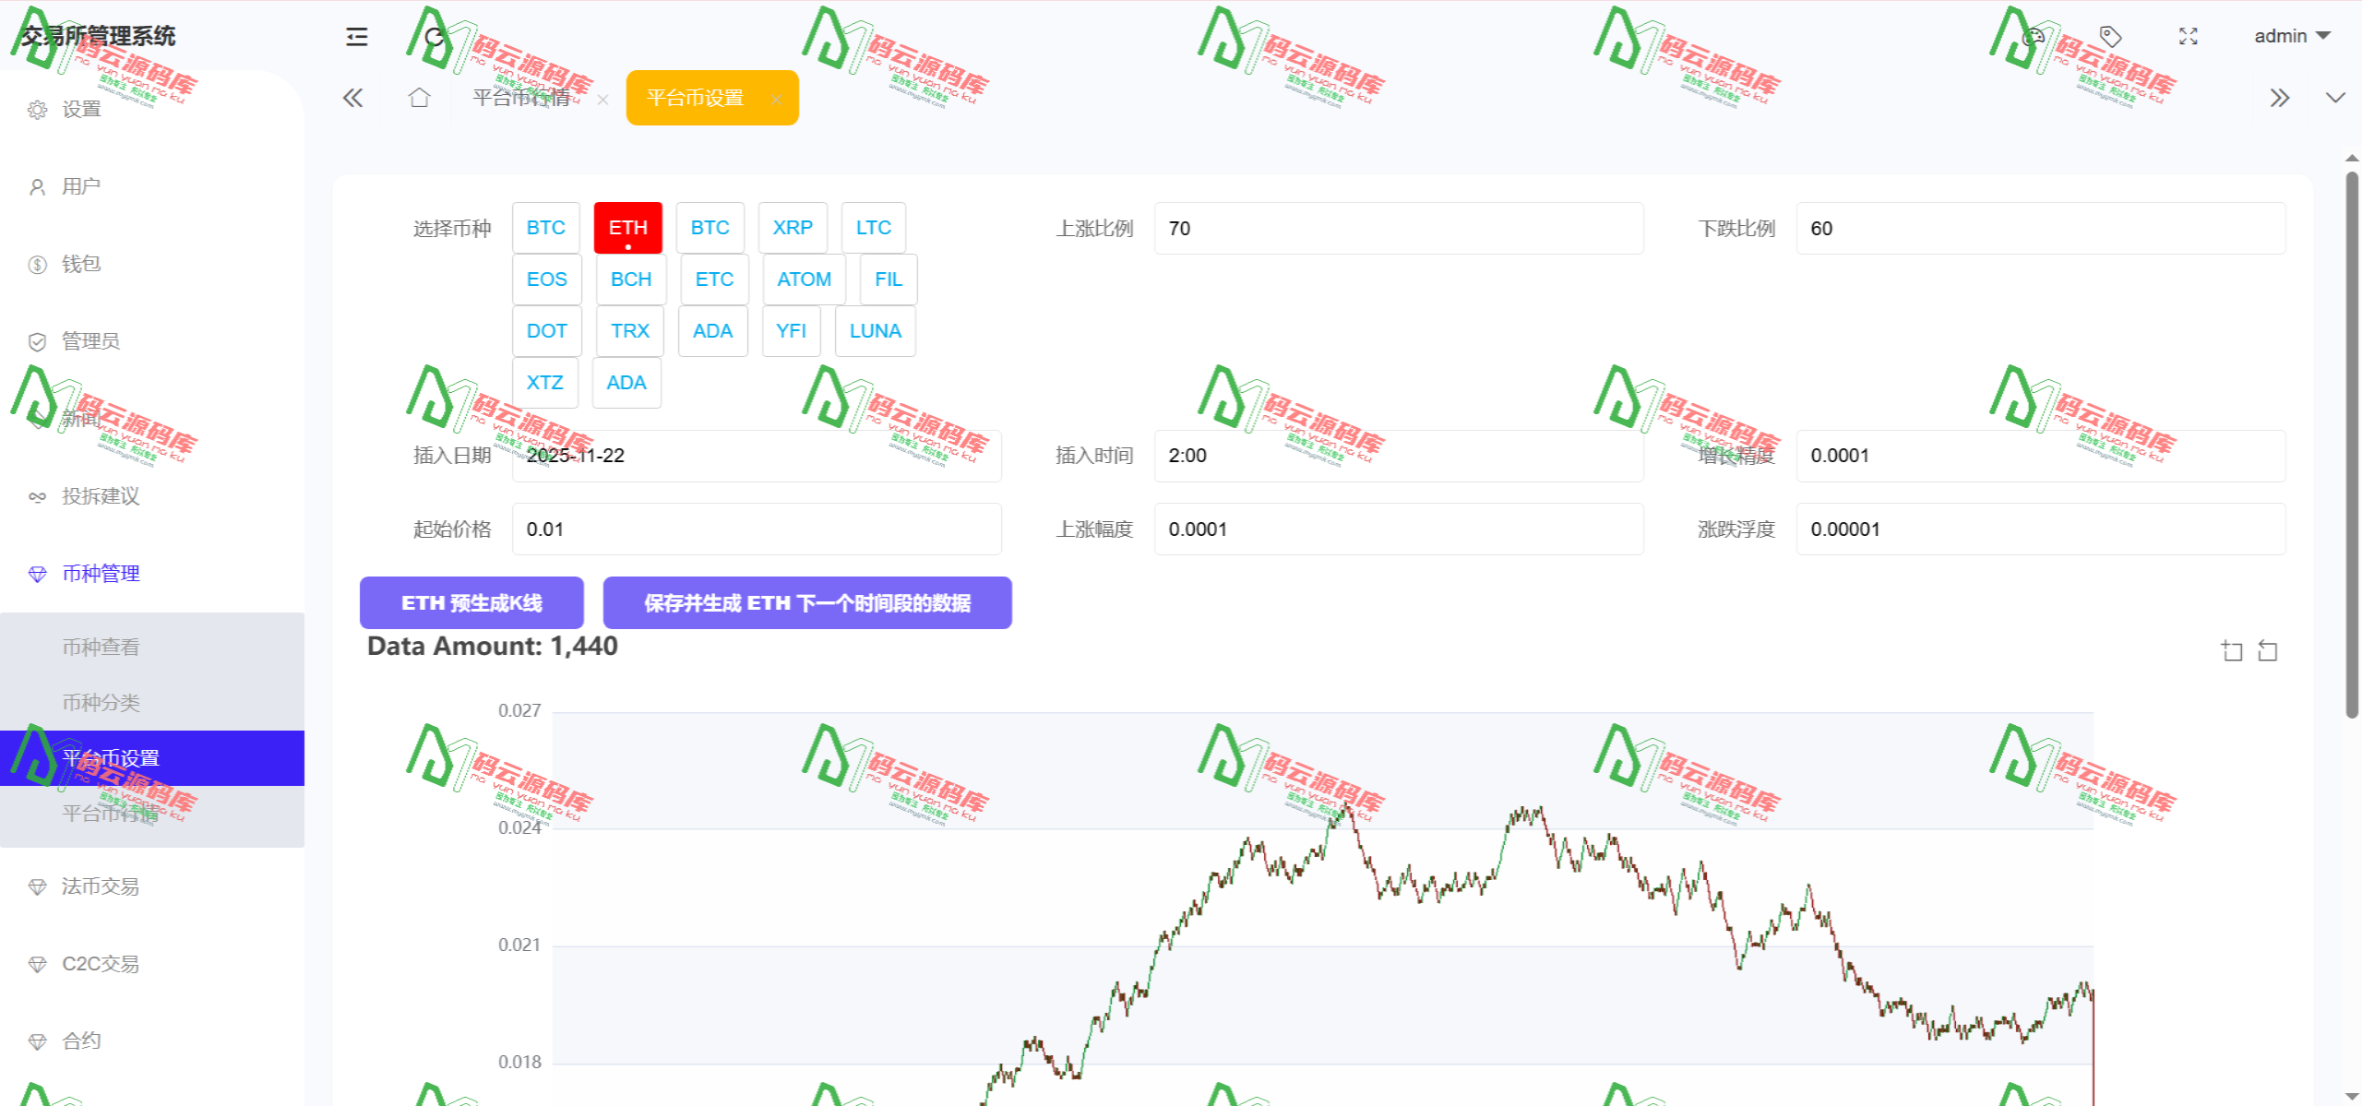Open the 钱包 (wallet) section in sidebar
Viewport: 2362px width, 1106px height.
pyautogui.click(x=81, y=263)
